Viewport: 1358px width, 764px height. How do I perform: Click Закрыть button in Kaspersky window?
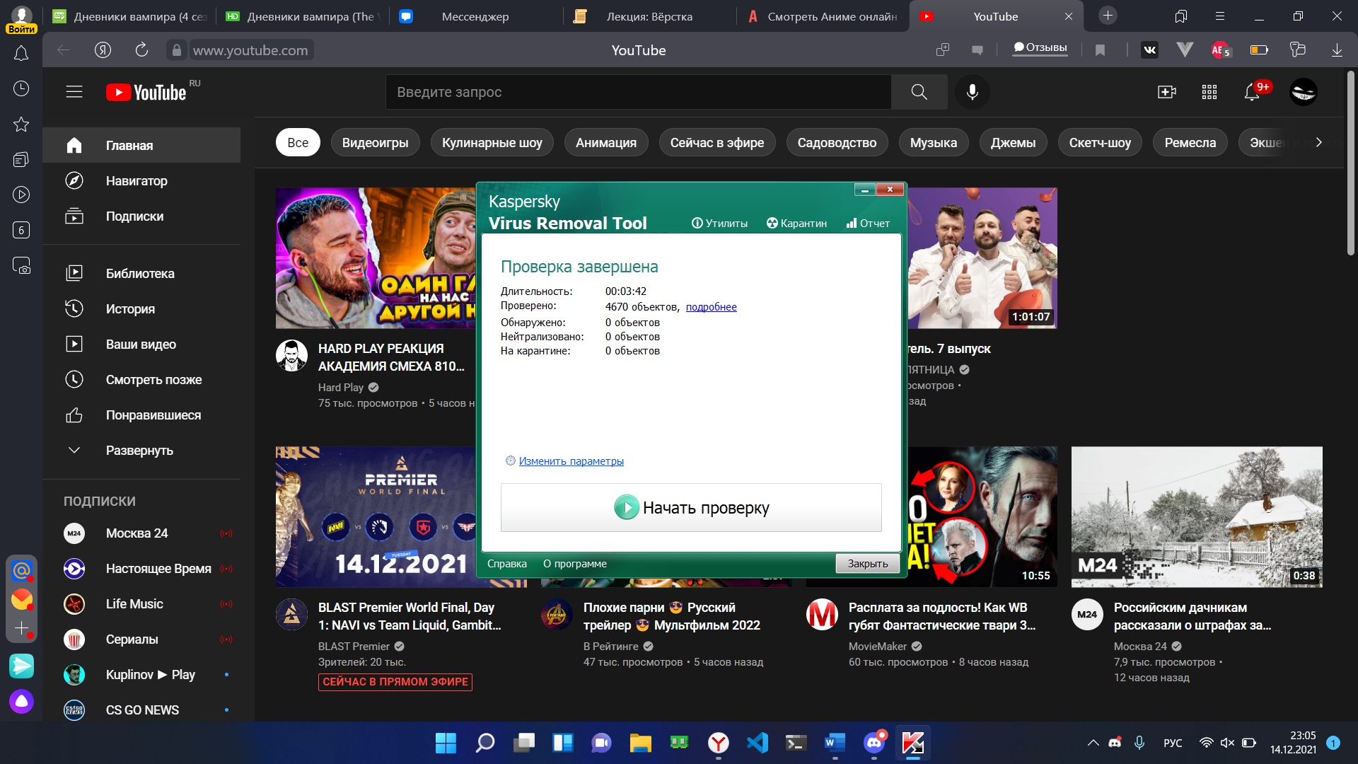(867, 564)
